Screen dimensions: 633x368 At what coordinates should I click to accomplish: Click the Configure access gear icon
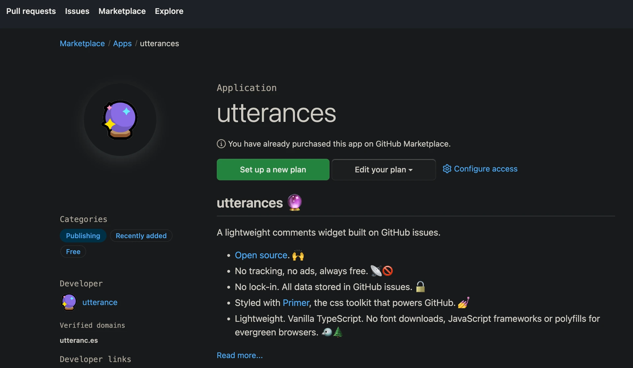(x=447, y=169)
